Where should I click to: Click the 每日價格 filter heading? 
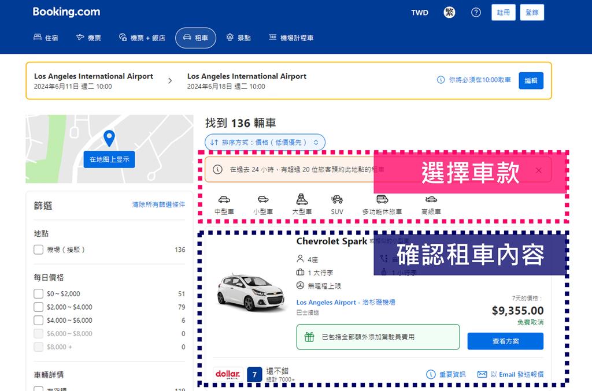pyautogui.click(x=49, y=277)
